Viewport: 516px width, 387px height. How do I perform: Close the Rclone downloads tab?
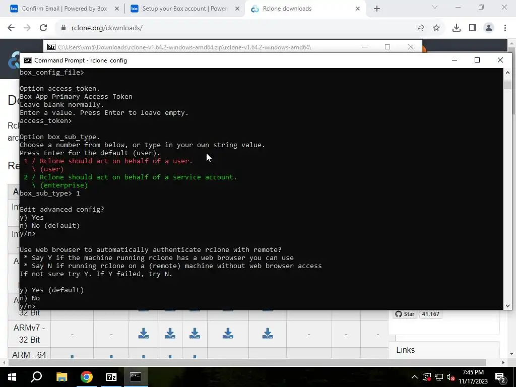358,9
